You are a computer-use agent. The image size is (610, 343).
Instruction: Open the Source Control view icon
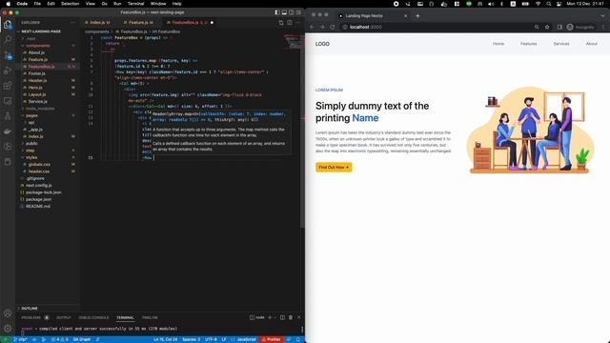tap(8, 55)
